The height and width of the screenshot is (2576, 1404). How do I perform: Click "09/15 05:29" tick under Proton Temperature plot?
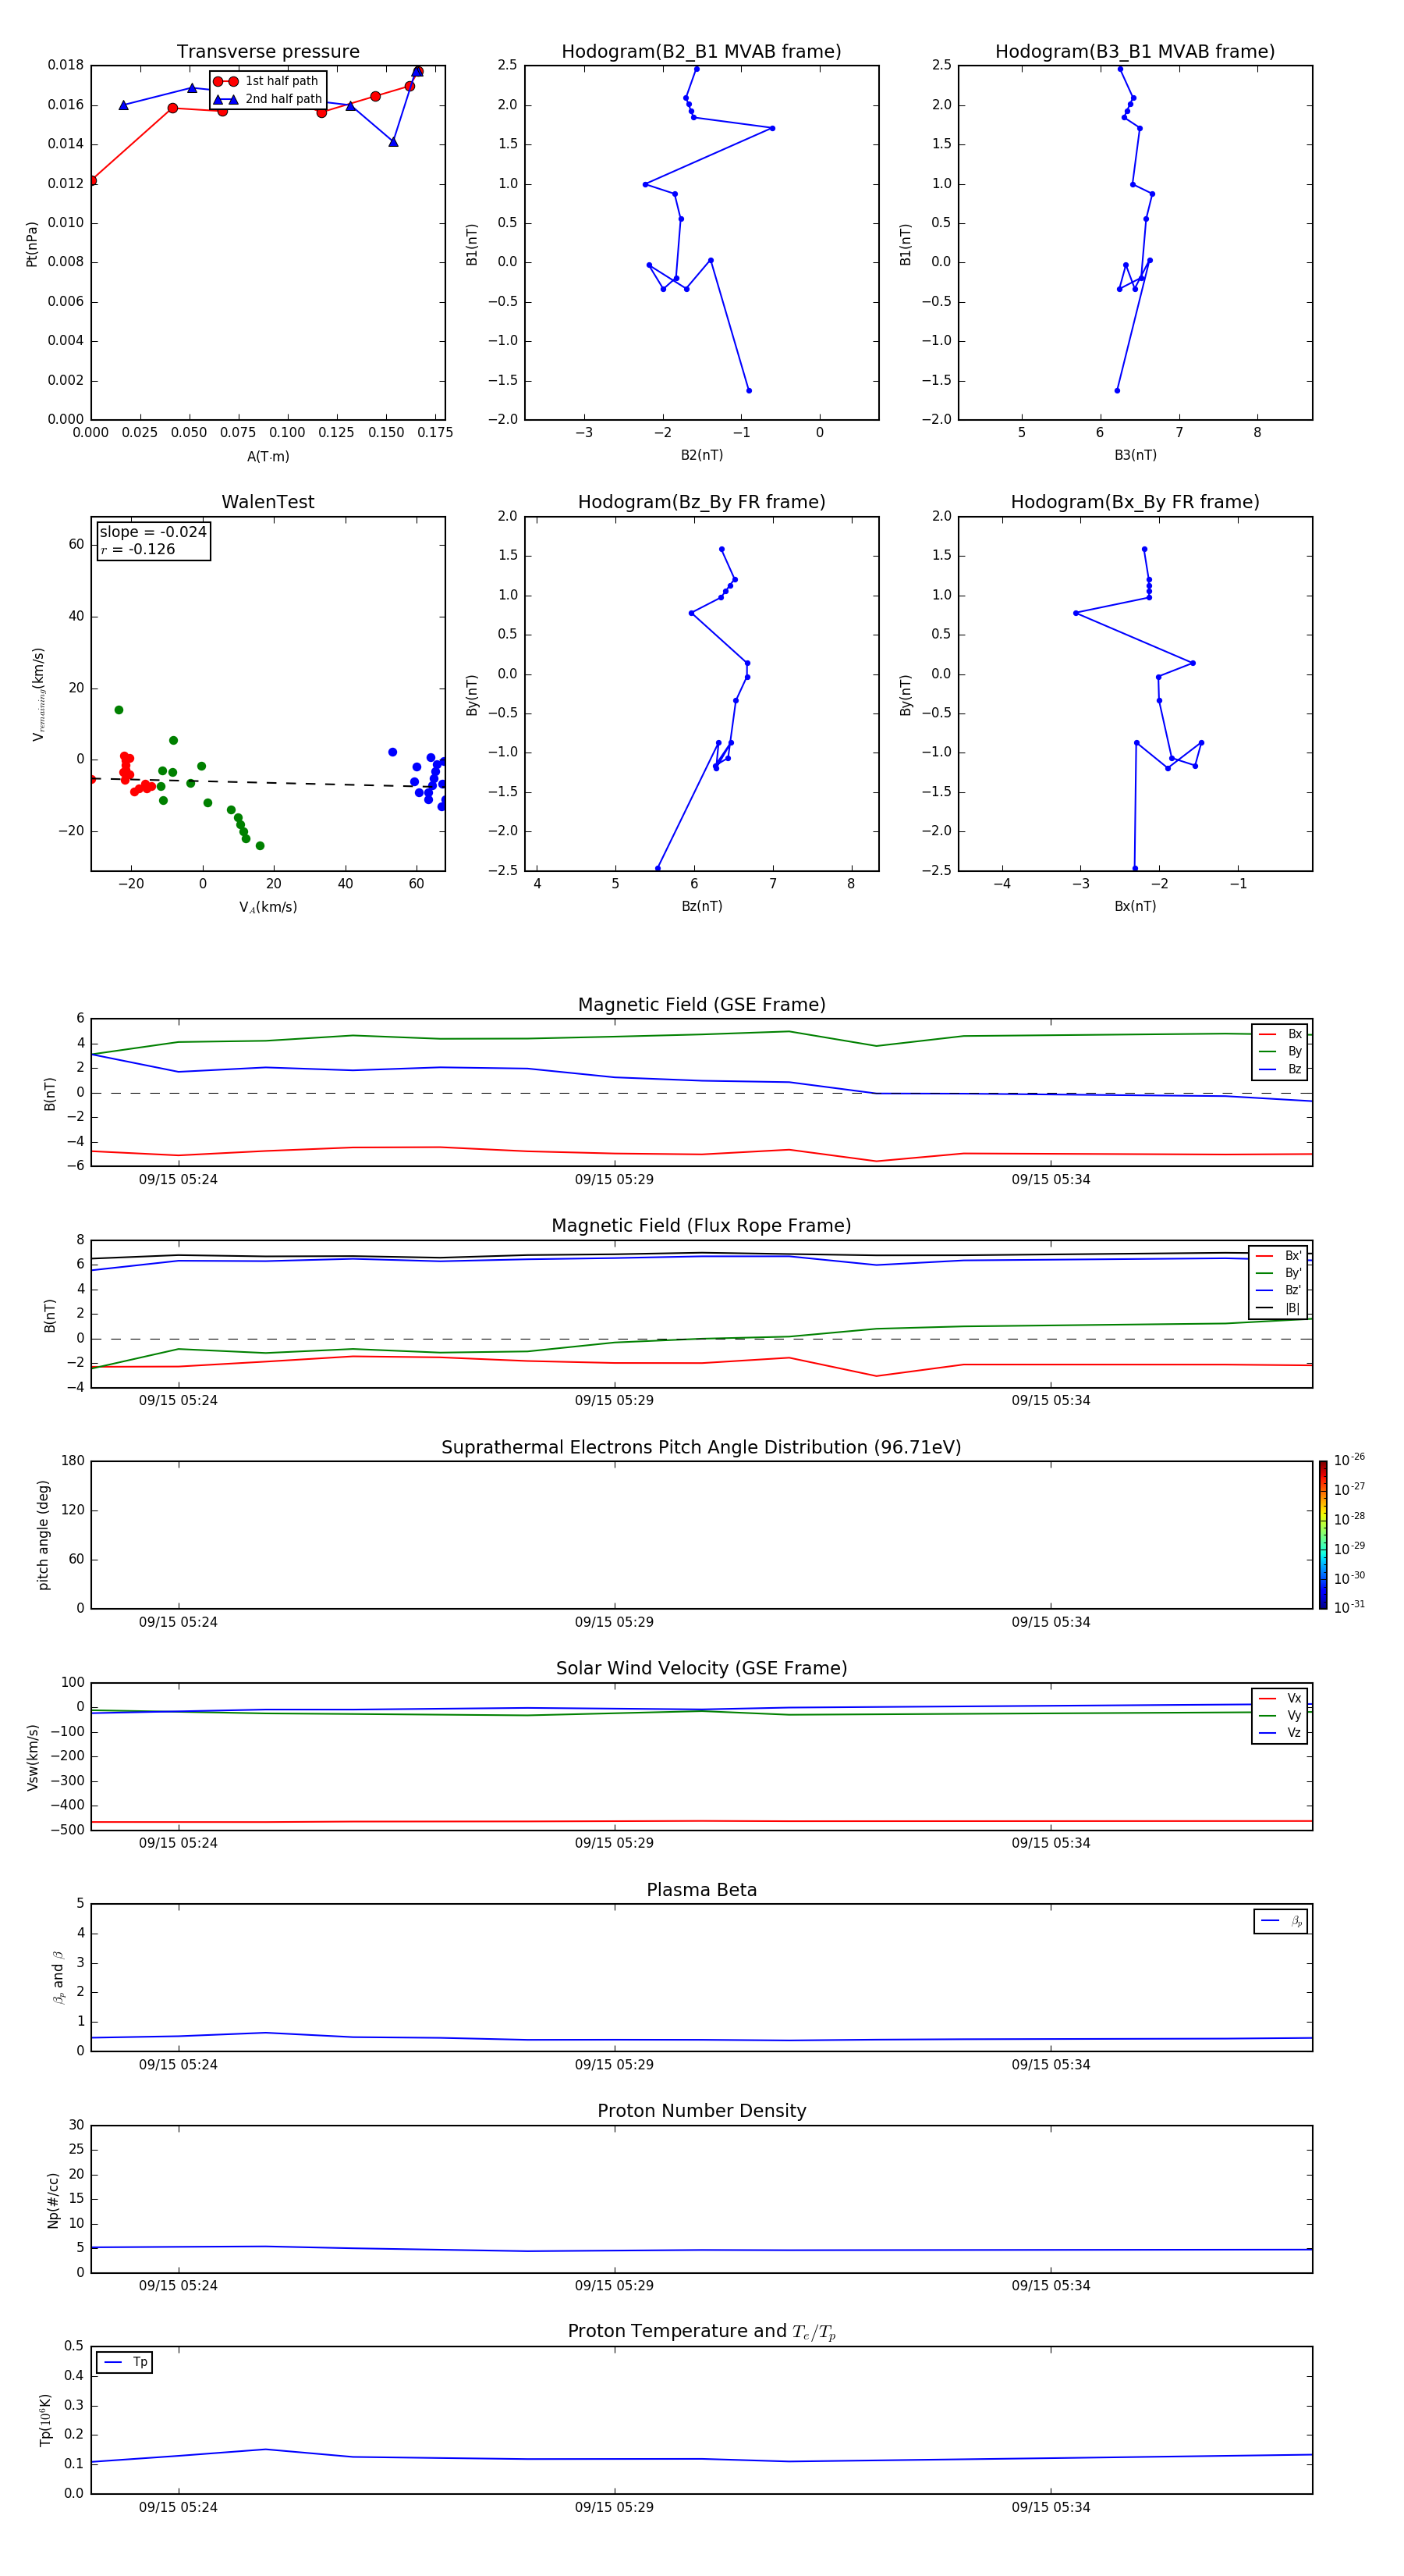point(615,2507)
